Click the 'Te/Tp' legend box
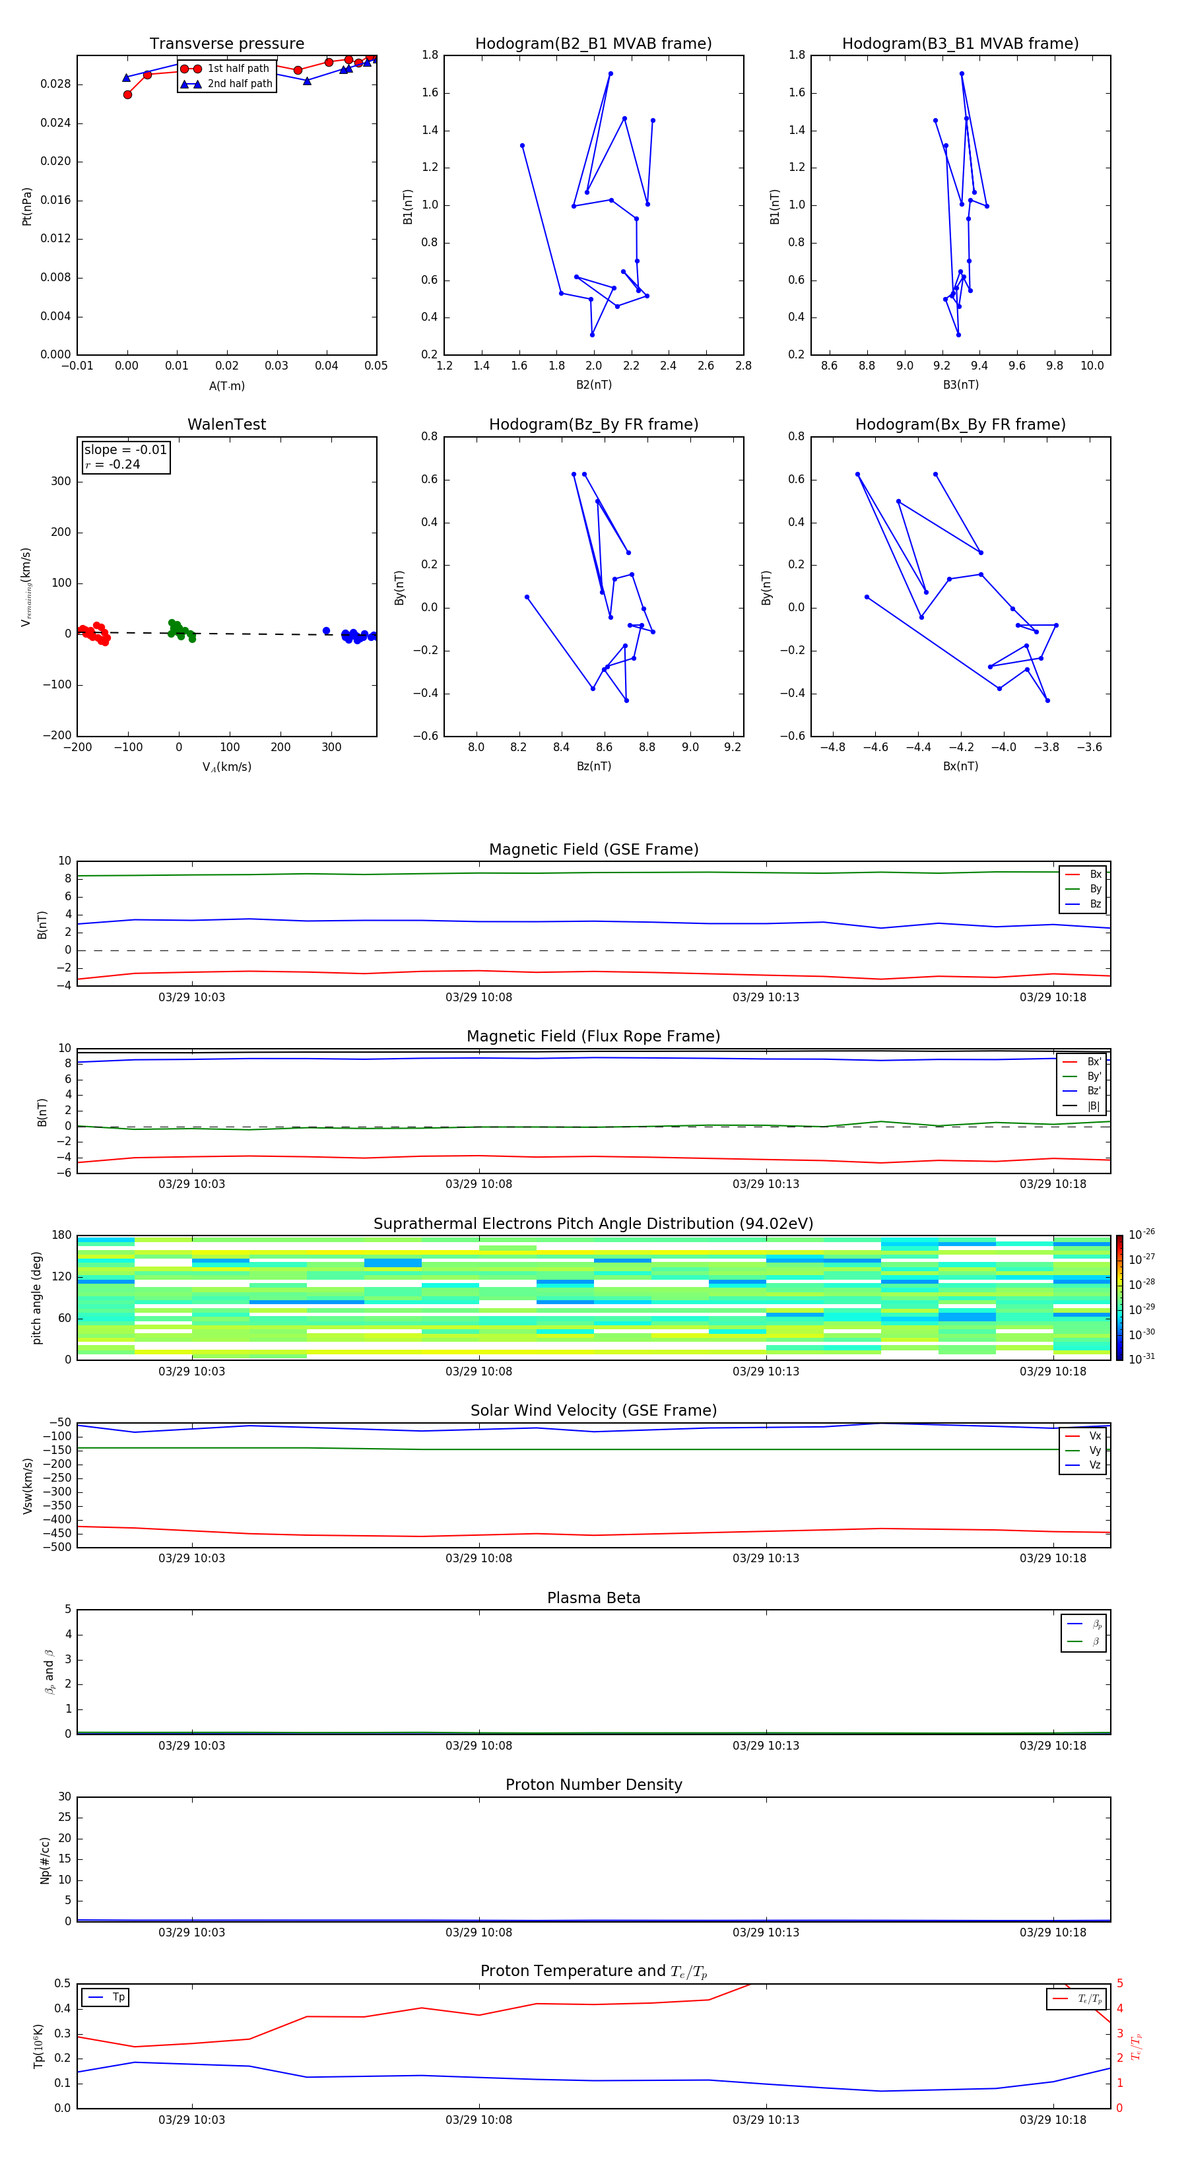1188x2178 pixels. (x=1076, y=1998)
